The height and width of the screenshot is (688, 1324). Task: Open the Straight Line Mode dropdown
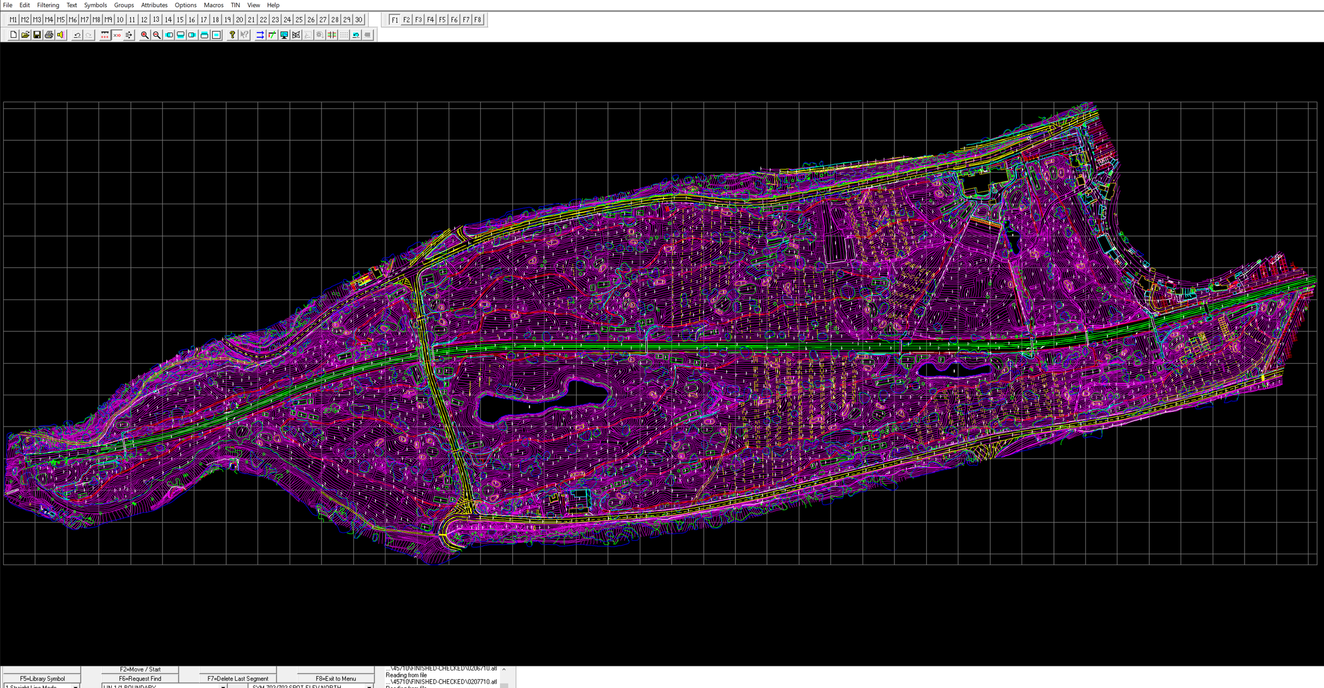click(42, 686)
